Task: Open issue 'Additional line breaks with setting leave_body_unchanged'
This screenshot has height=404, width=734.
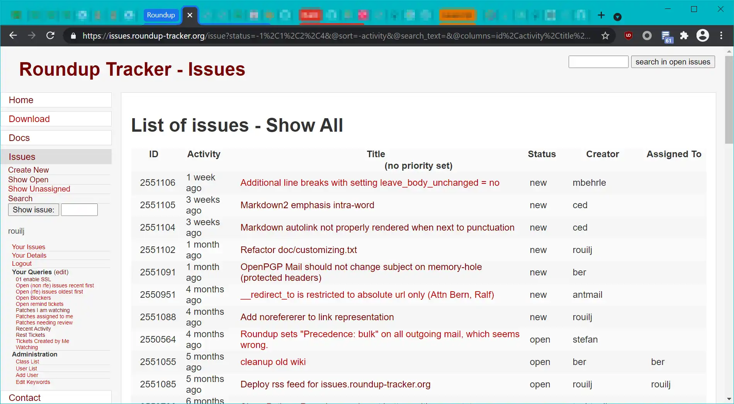Action: point(370,183)
